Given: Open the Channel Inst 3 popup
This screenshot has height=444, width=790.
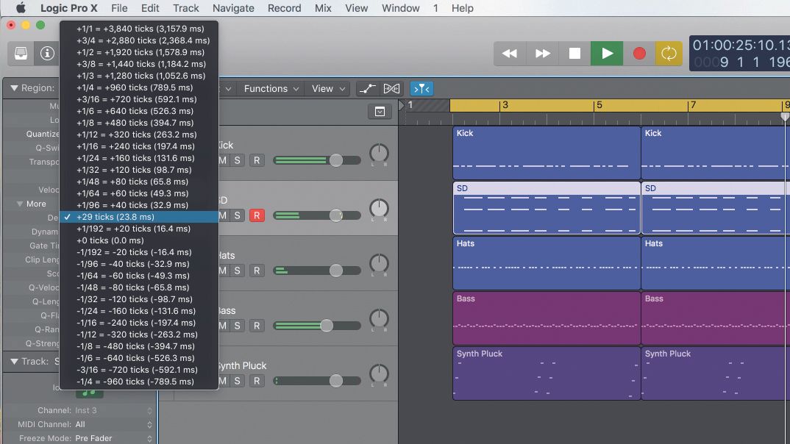Looking at the screenshot, I should click(113, 410).
